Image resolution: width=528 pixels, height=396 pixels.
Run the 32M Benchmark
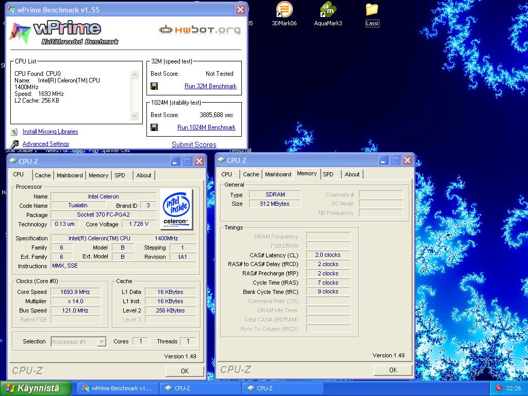[x=210, y=86]
